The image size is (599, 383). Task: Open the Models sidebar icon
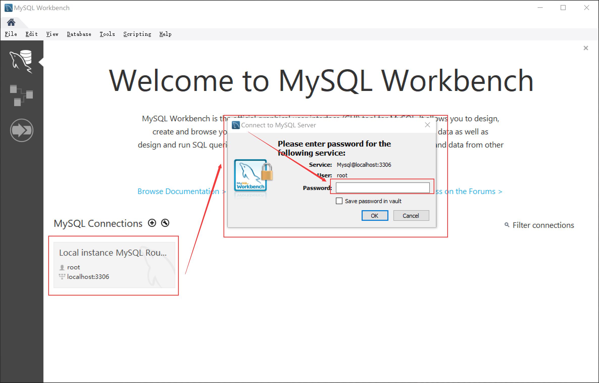pos(21,95)
